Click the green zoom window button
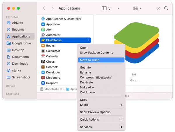Image resolution: width=175 pixels, height=132 pixels. [x=18, y=8]
